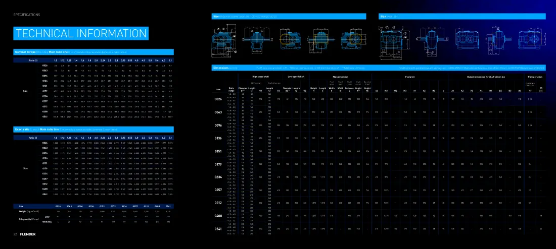The image size is (556, 249).
Task: Select the High speed shaft column group
Action: coord(260,77)
